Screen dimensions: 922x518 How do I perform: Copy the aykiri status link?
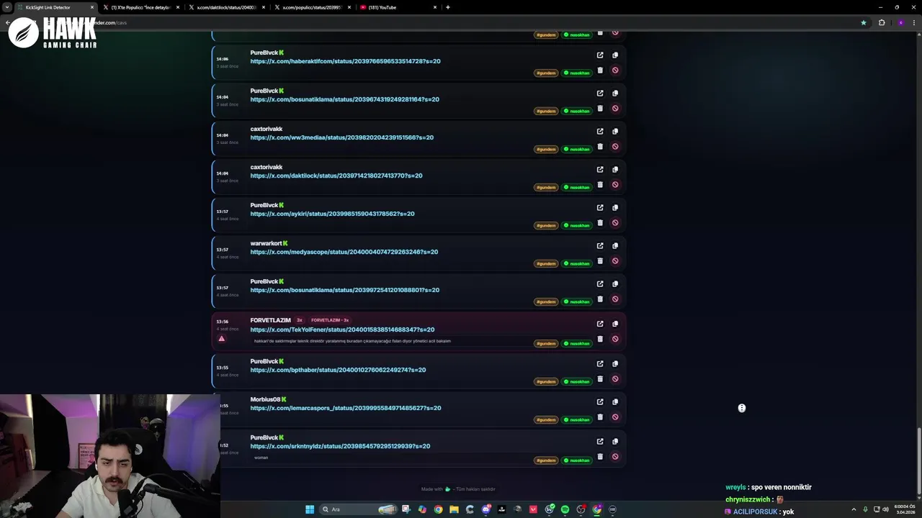tap(615, 208)
